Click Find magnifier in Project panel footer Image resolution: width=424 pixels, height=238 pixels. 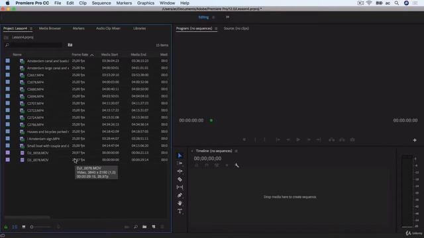point(136,227)
